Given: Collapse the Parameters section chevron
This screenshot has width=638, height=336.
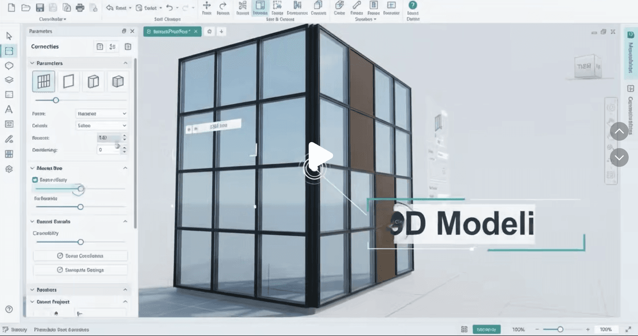Looking at the screenshot, I should 125,63.
